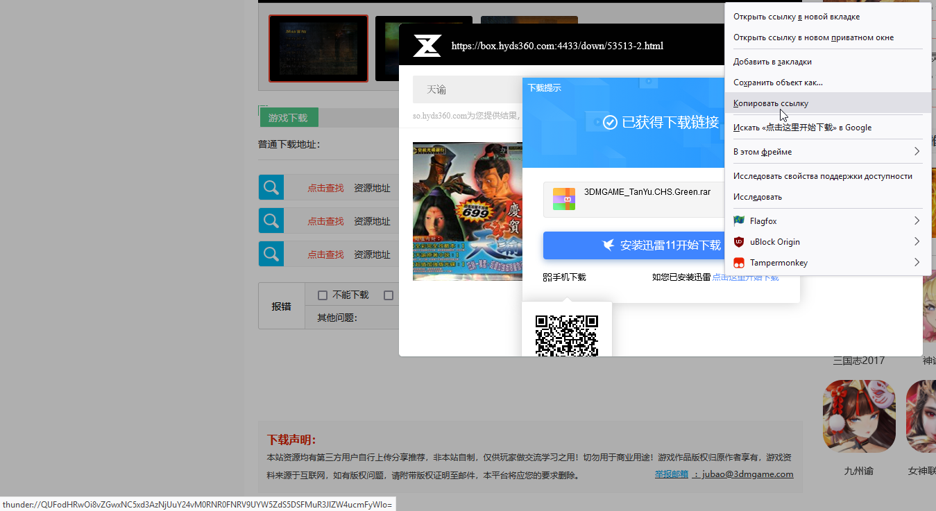Choose «Открыть ссылку в новом приватном окне»

coord(828,37)
